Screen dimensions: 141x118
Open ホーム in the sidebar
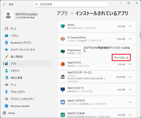coord(27,29)
